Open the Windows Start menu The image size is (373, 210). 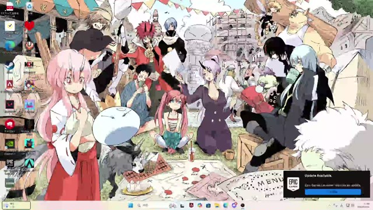tap(131, 205)
